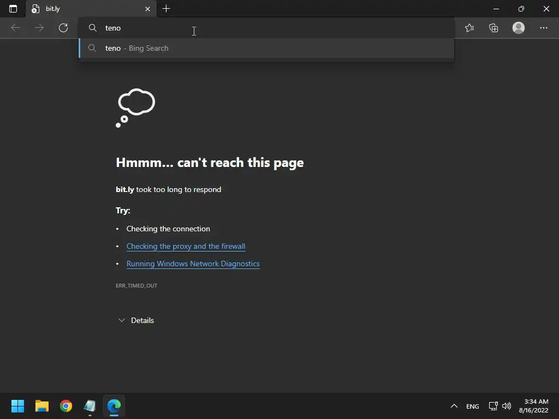Viewport: 559px width, 419px height.
Task: Go back to previous page
Action: (x=15, y=28)
